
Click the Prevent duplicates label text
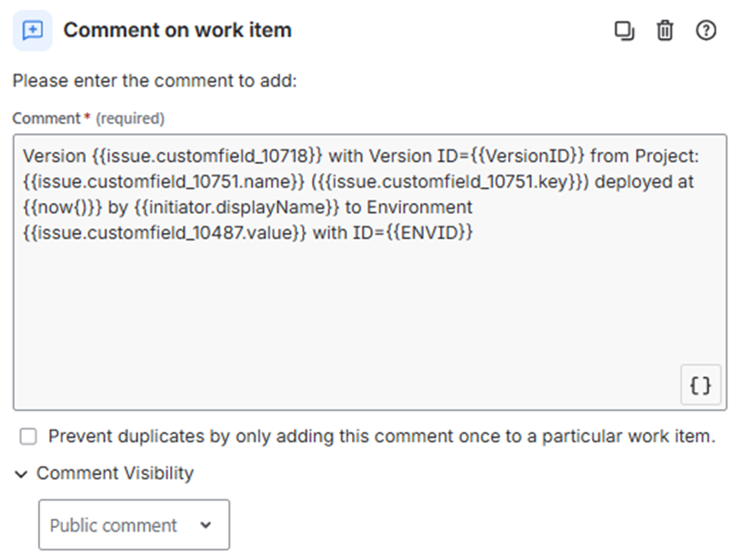(381, 437)
